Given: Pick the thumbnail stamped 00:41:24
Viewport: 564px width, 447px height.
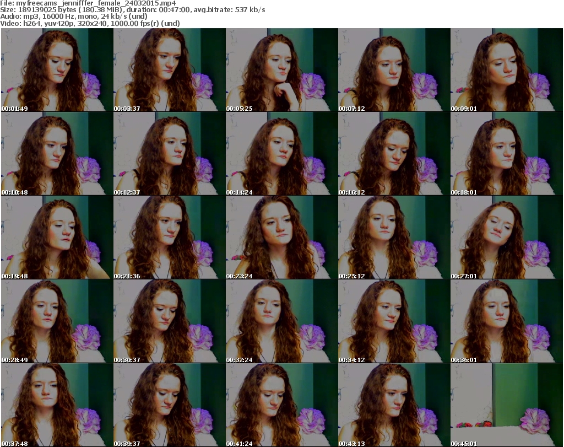Looking at the screenshot, I should (x=281, y=405).
